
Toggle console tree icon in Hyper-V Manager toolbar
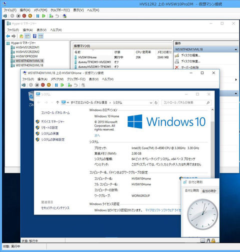27,36
